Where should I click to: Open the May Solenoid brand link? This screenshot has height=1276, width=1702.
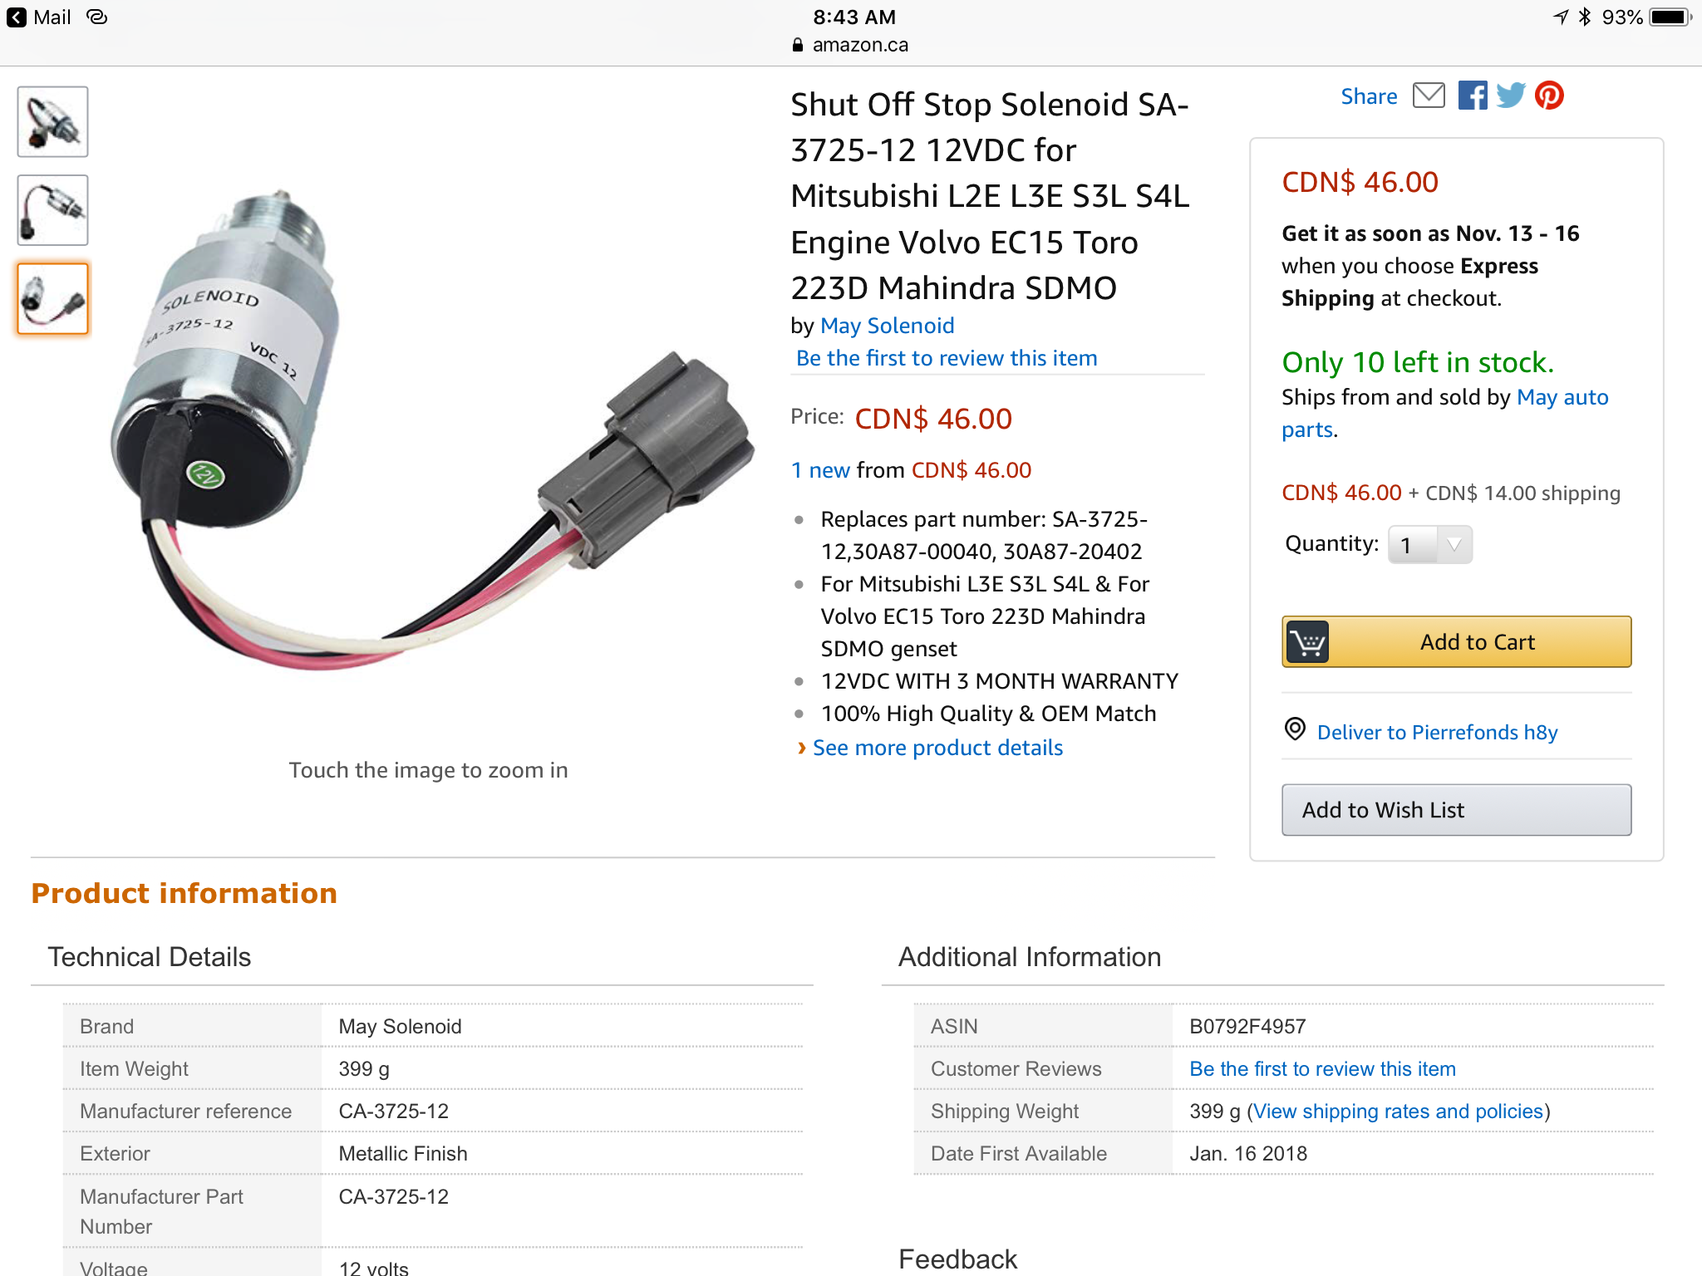point(887,326)
